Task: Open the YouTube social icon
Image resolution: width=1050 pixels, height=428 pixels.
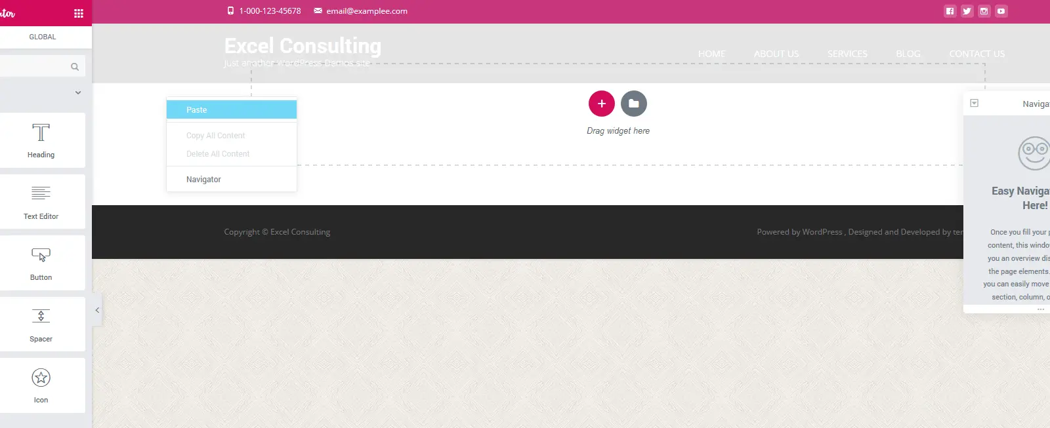Action: (1001, 11)
